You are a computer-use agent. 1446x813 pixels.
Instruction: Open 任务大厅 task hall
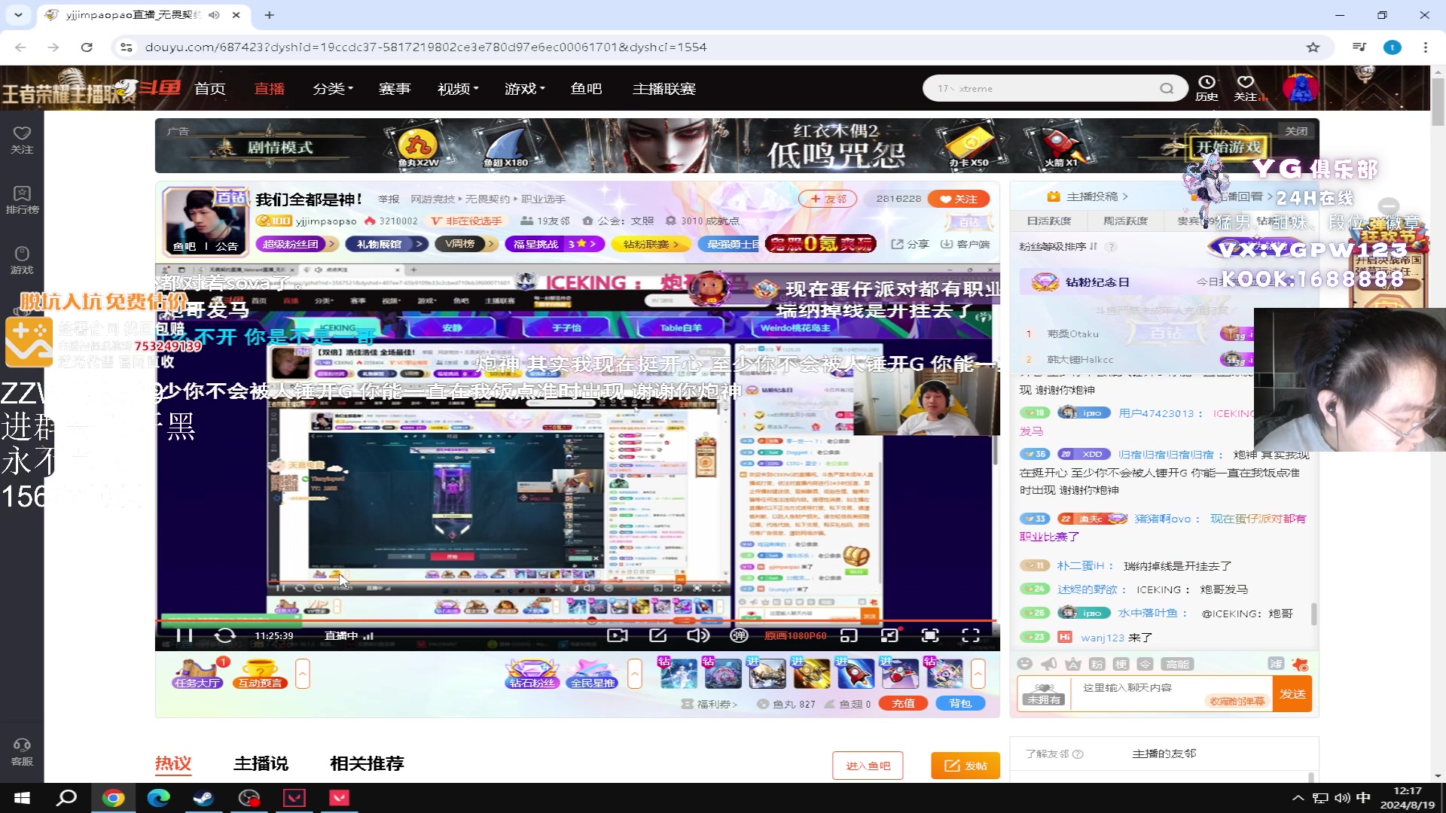(x=197, y=674)
